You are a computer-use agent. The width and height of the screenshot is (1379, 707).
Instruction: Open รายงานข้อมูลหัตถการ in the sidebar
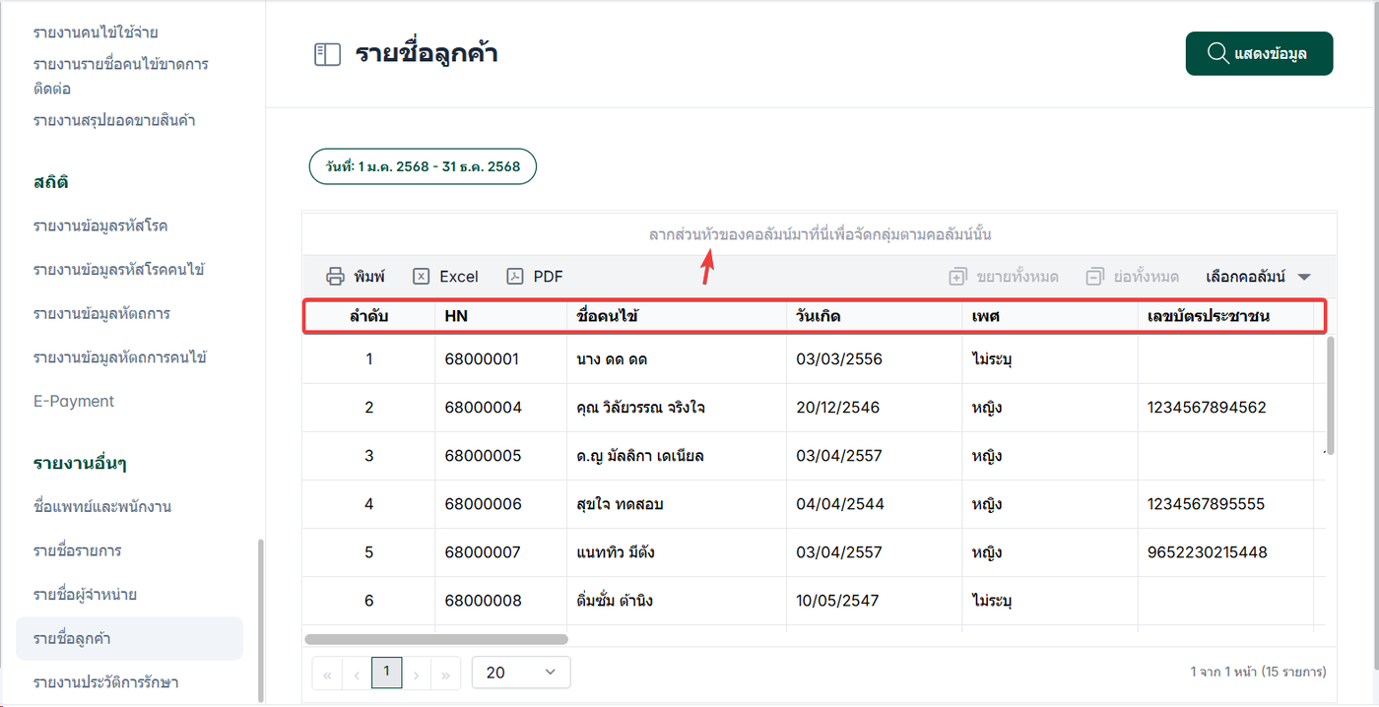click(101, 313)
